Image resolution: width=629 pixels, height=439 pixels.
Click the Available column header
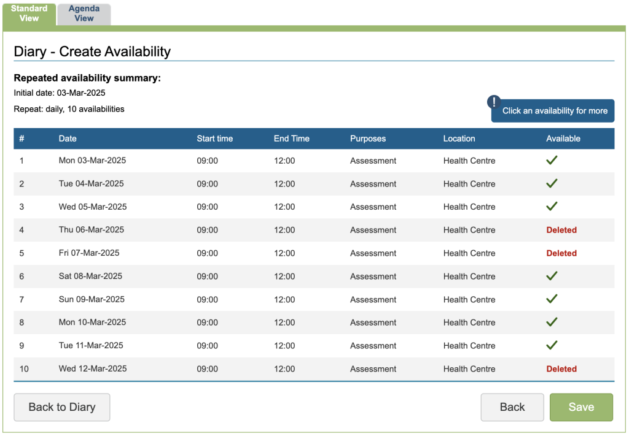[563, 139]
